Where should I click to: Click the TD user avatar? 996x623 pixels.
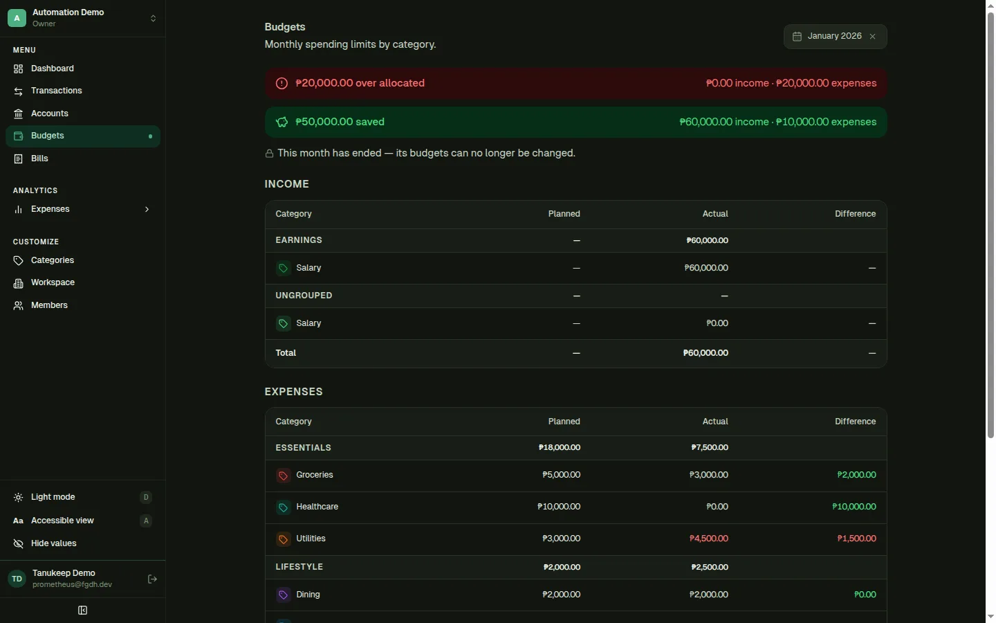click(17, 579)
